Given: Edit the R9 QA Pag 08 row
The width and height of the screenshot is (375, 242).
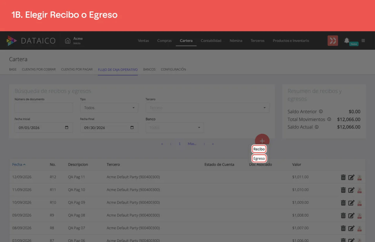Looking at the screenshot, I should pos(351,215).
